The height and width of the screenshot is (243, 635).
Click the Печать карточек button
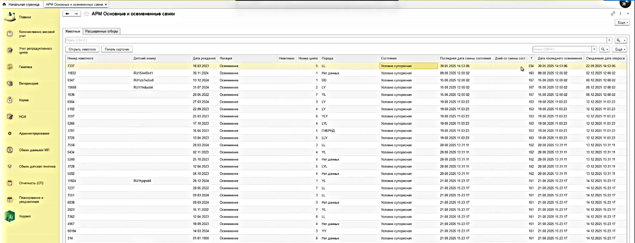pos(117,49)
